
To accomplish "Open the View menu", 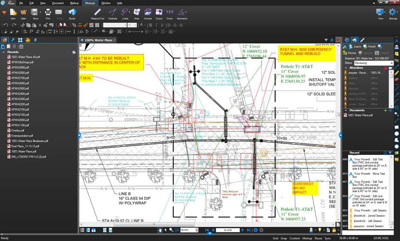I will point(43,3).
